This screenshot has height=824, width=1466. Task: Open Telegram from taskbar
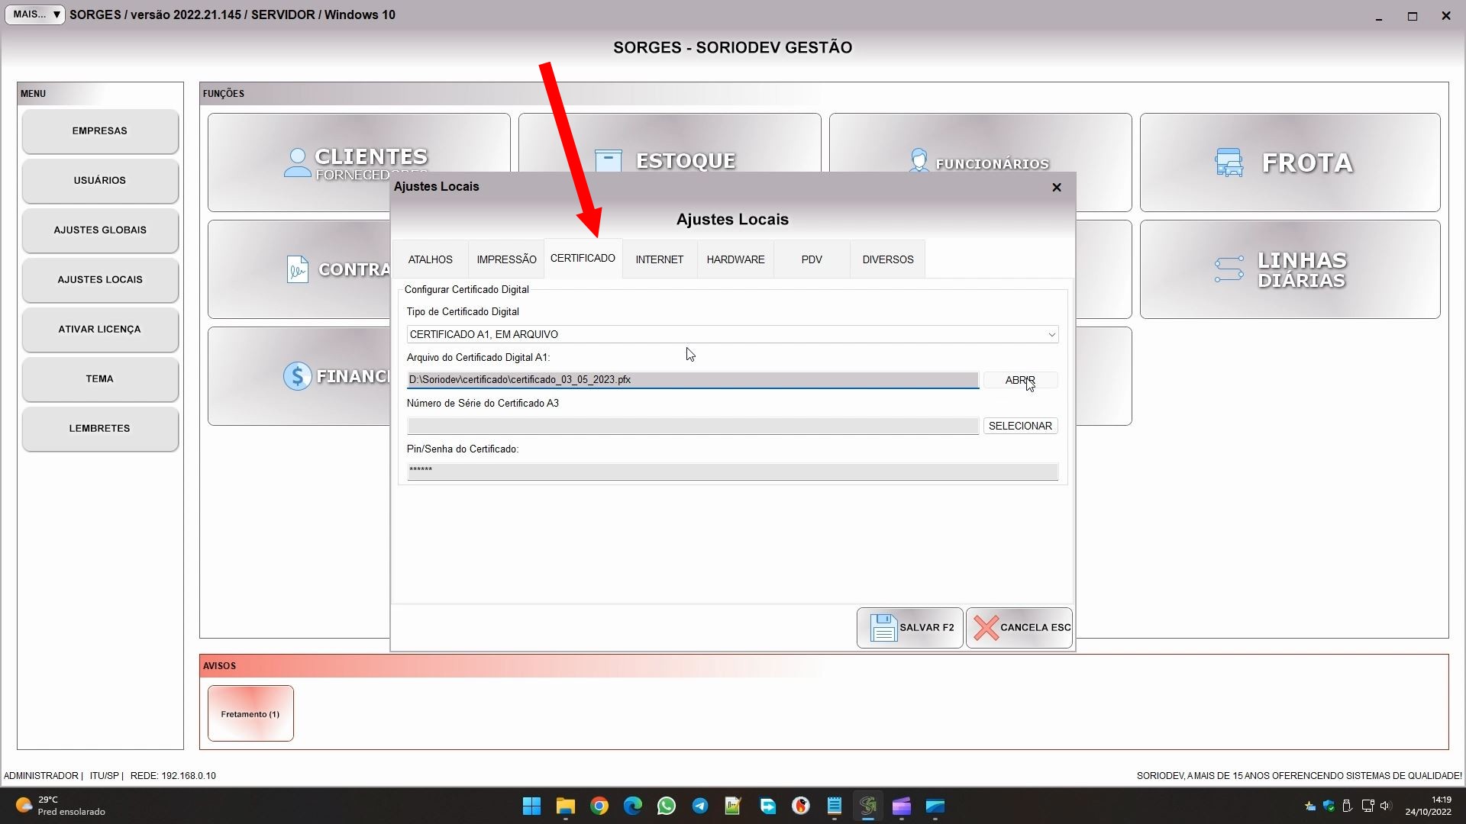(700, 806)
